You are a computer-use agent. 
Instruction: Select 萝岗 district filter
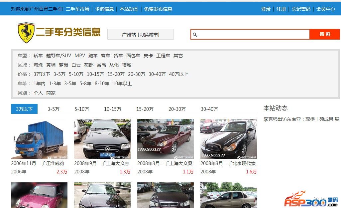63,65
